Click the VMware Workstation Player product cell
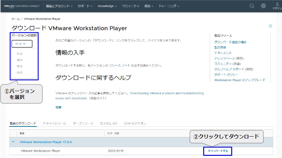 [x=41, y=151]
